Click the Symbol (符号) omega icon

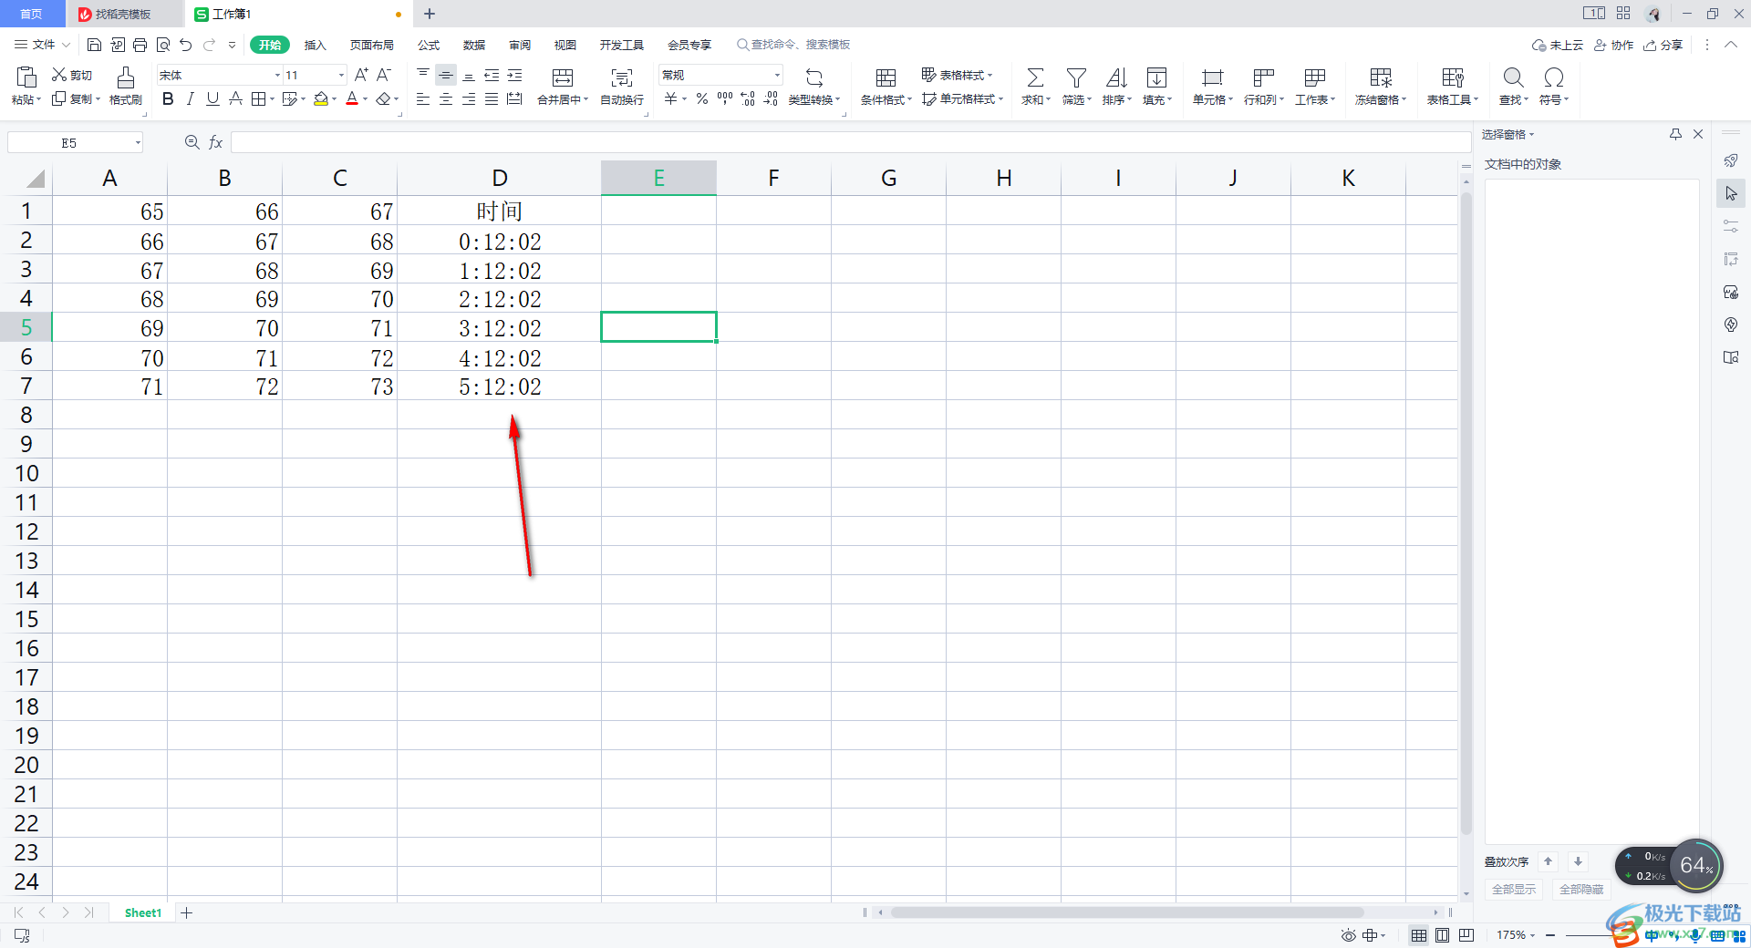(x=1554, y=77)
